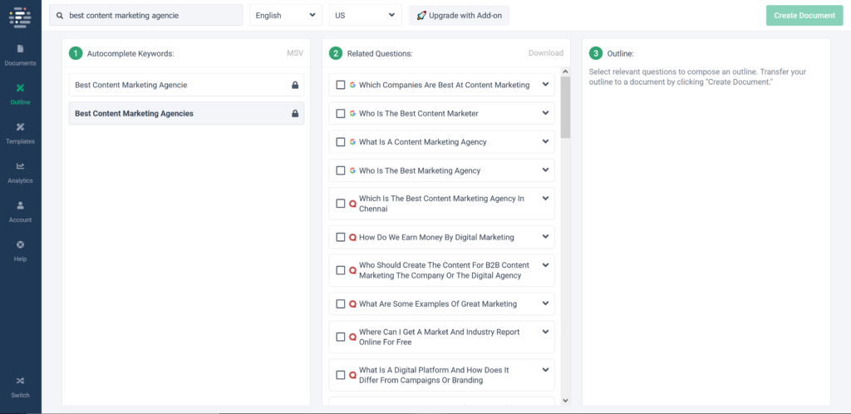
Task: Open the Analytics chart icon
Action: (20, 166)
